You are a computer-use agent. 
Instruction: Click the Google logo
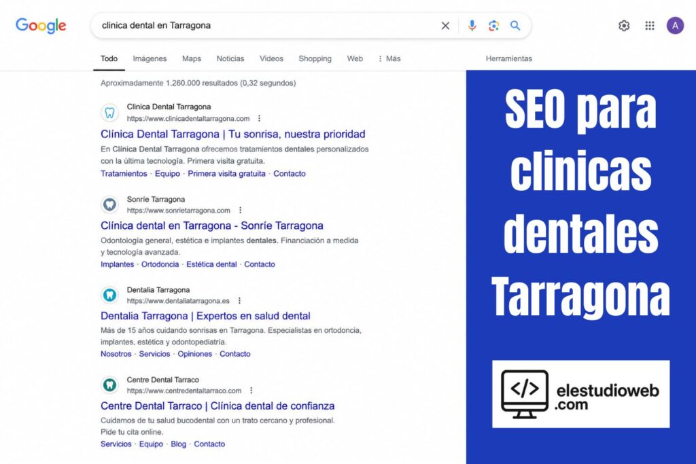[41, 26]
